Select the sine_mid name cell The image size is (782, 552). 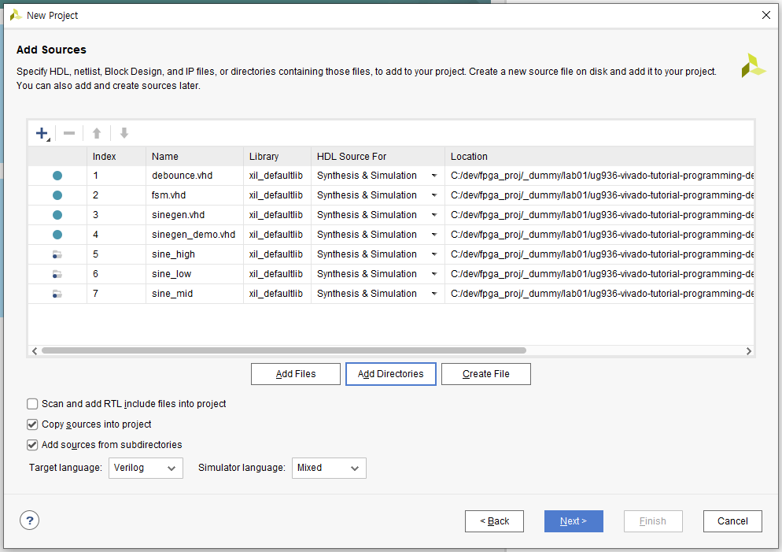pos(194,294)
